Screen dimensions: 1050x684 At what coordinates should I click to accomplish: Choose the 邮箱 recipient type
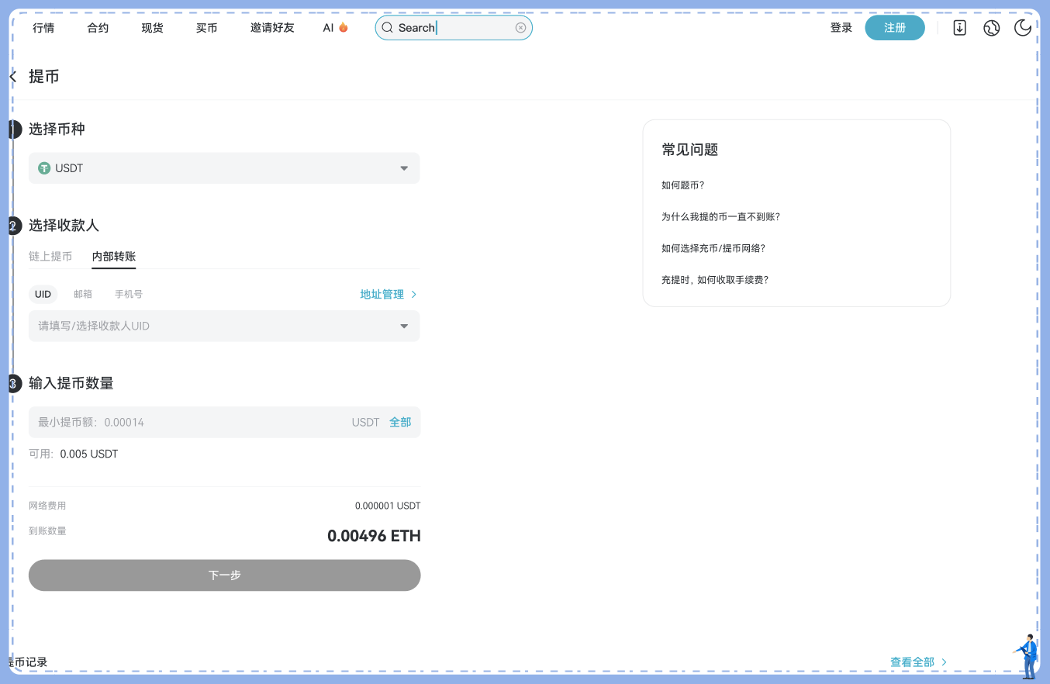83,295
